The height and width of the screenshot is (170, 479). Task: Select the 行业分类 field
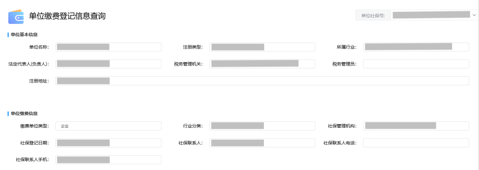263,126
